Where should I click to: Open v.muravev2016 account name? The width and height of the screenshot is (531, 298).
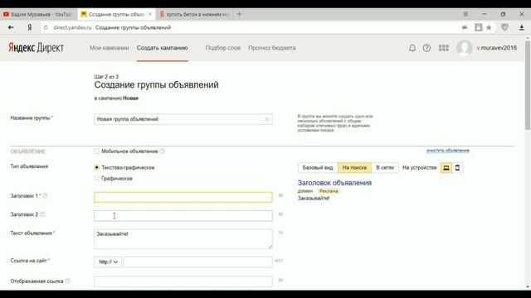click(497, 48)
